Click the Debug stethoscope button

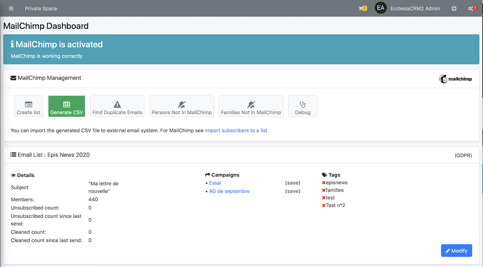click(x=303, y=106)
